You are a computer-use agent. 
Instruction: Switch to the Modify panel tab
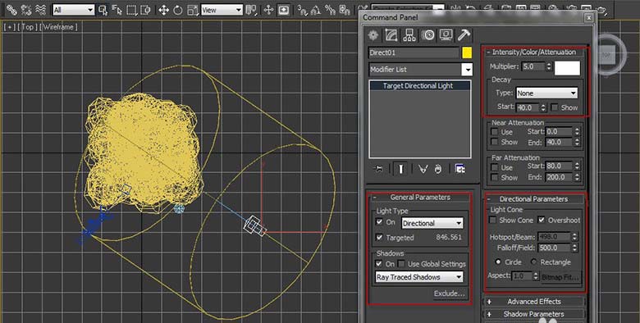[391, 35]
